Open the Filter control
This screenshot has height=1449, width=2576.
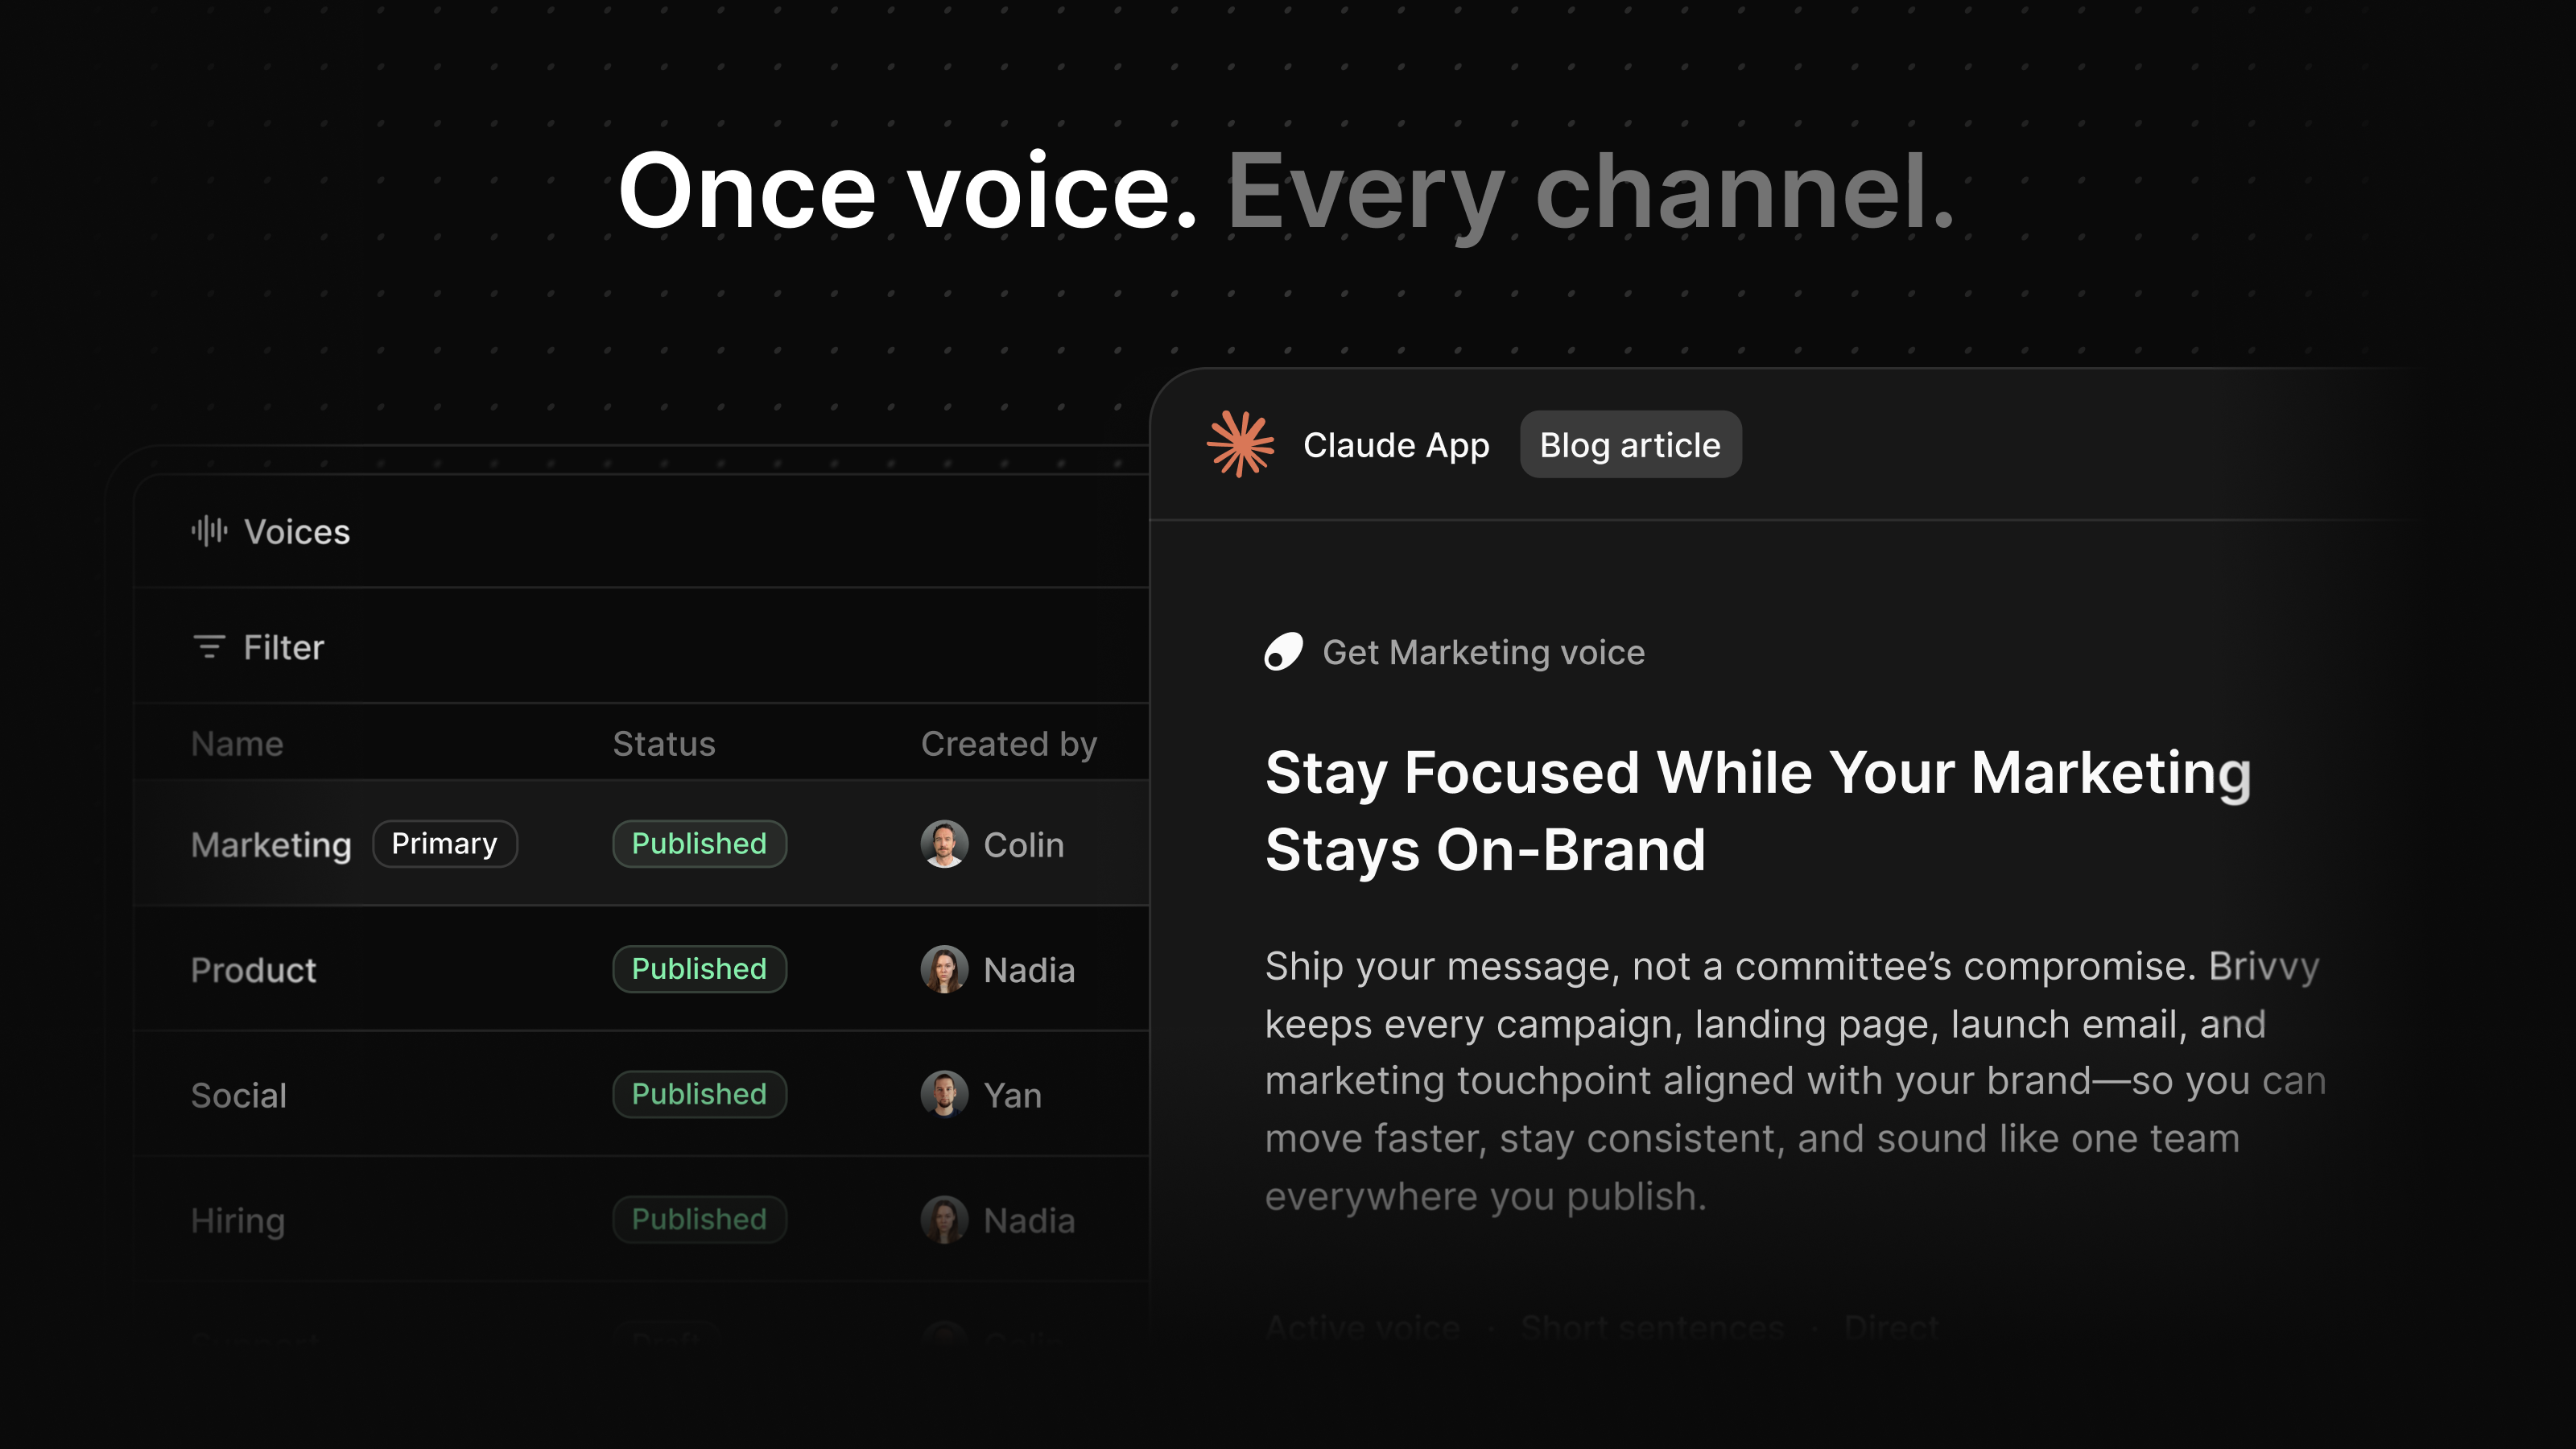(283, 647)
